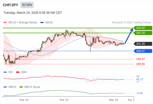The height and width of the screenshot is (104, 153).
Task: Click the MACD Signal legend label
Action: pos(32,87)
